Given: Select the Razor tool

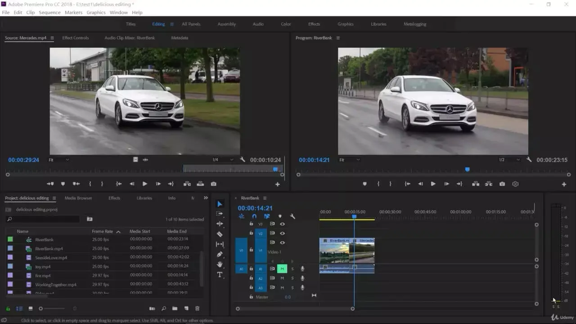Looking at the screenshot, I should 220,234.
